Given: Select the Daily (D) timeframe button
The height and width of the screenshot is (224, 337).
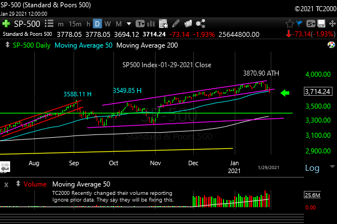Looking at the screenshot, I should (98, 24).
